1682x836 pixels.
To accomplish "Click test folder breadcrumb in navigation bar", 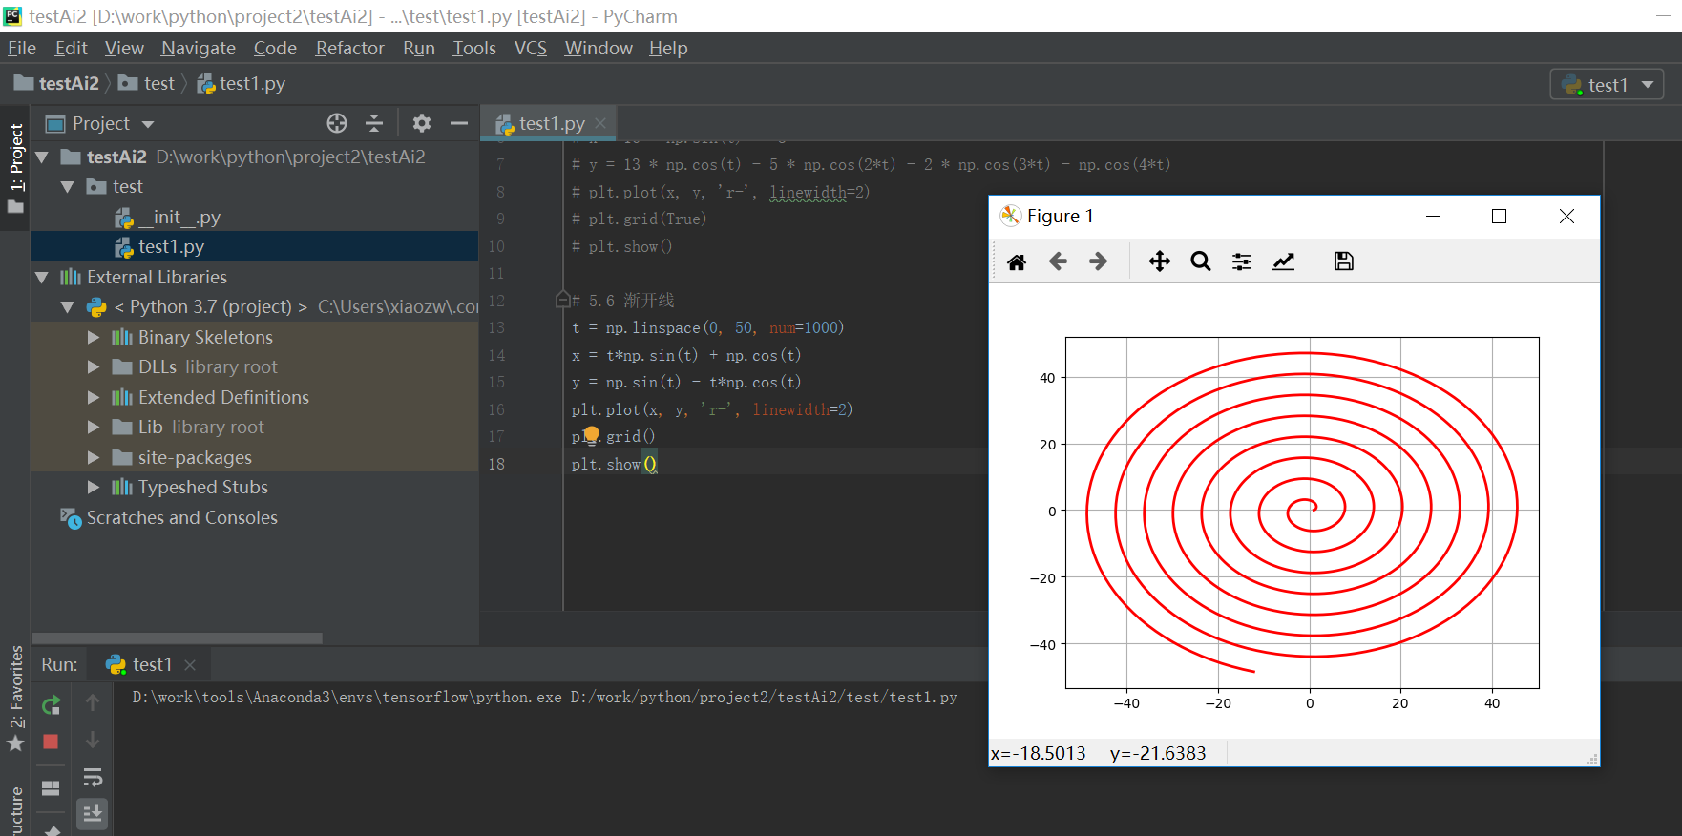I will [147, 84].
